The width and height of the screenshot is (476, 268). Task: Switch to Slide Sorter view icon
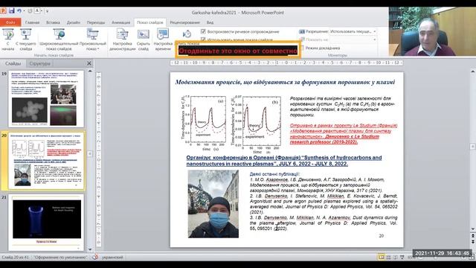[388, 258]
